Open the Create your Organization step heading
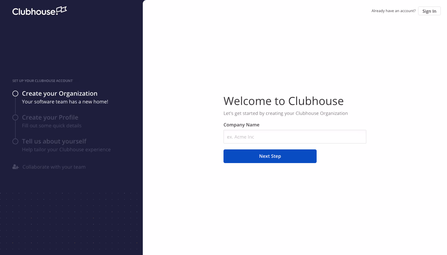 (60, 93)
